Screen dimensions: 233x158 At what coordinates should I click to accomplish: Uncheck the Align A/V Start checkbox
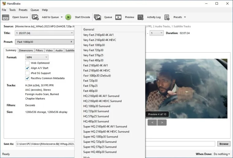[x=27, y=68]
